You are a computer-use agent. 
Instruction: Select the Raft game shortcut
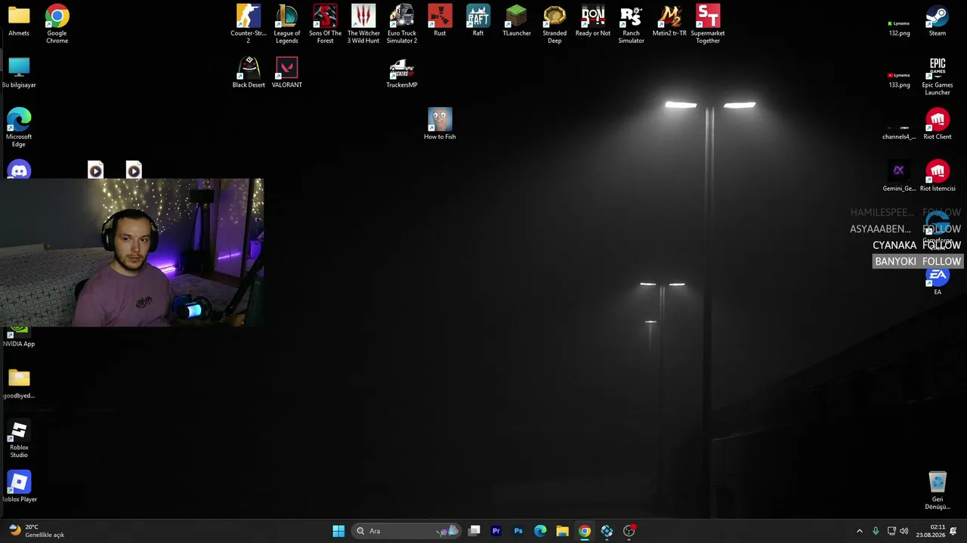(478, 20)
